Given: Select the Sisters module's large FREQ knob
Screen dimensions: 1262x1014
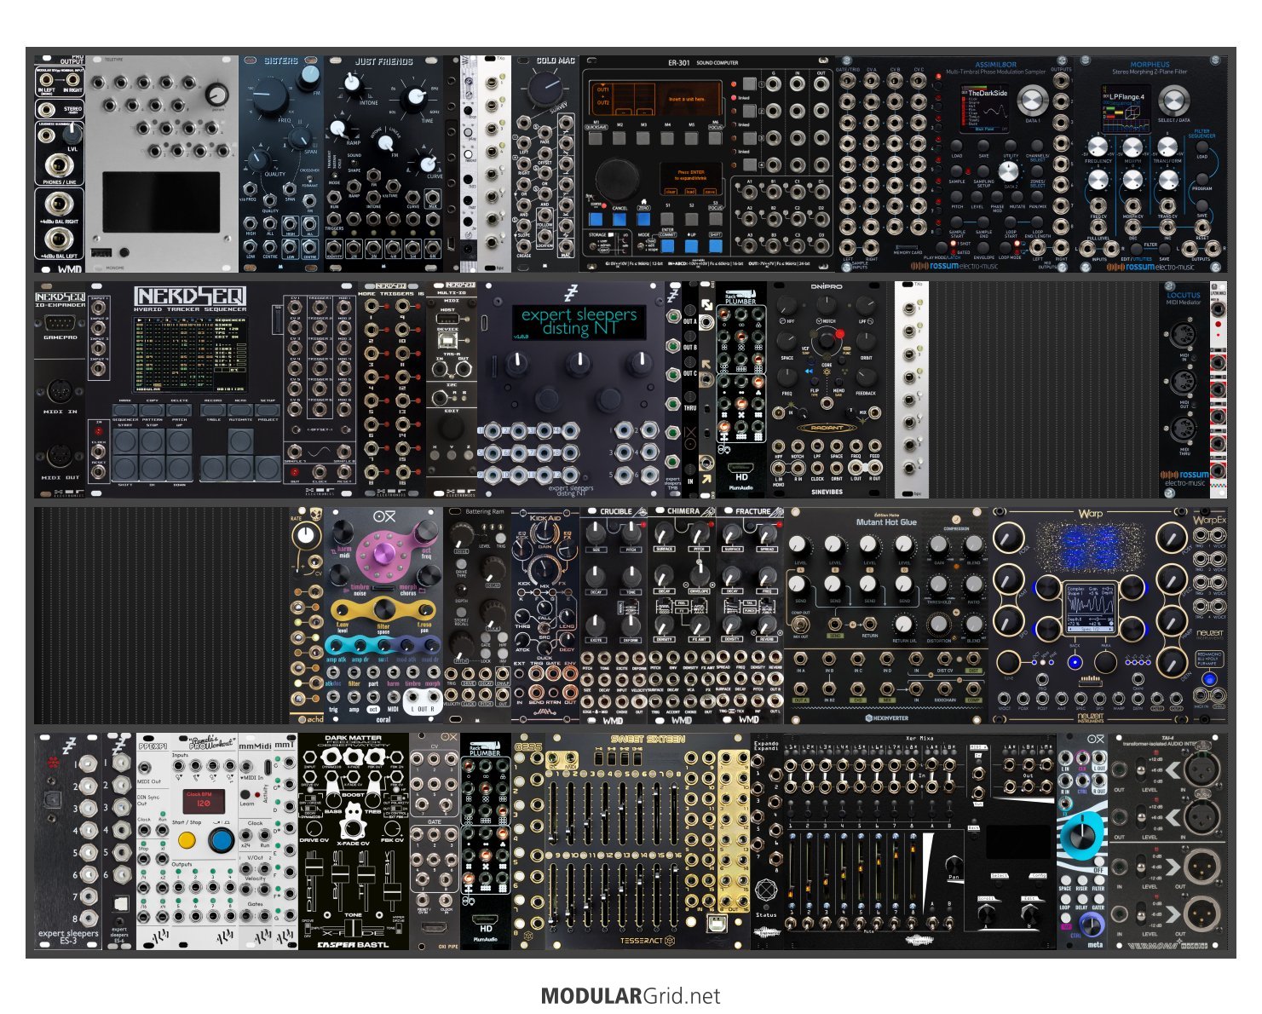Looking at the screenshot, I should [269, 96].
